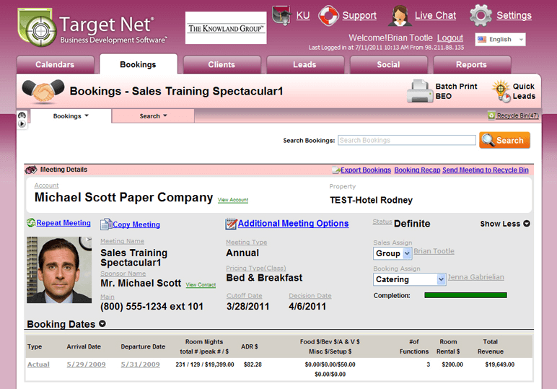The height and width of the screenshot is (389, 557).
Task: Switch to the Reports tab
Action: click(471, 65)
